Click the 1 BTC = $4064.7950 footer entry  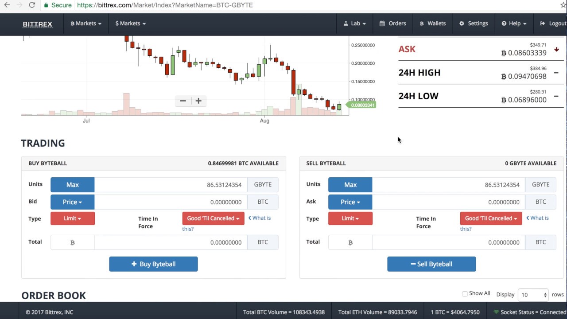[455, 312]
